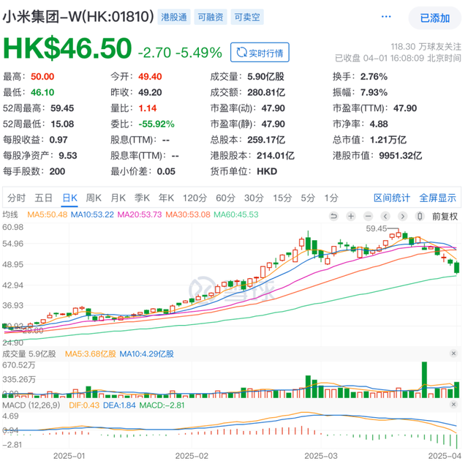Click the 可卖空 tag
468x464 pixels.
pyautogui.click(x=247, y=17)
